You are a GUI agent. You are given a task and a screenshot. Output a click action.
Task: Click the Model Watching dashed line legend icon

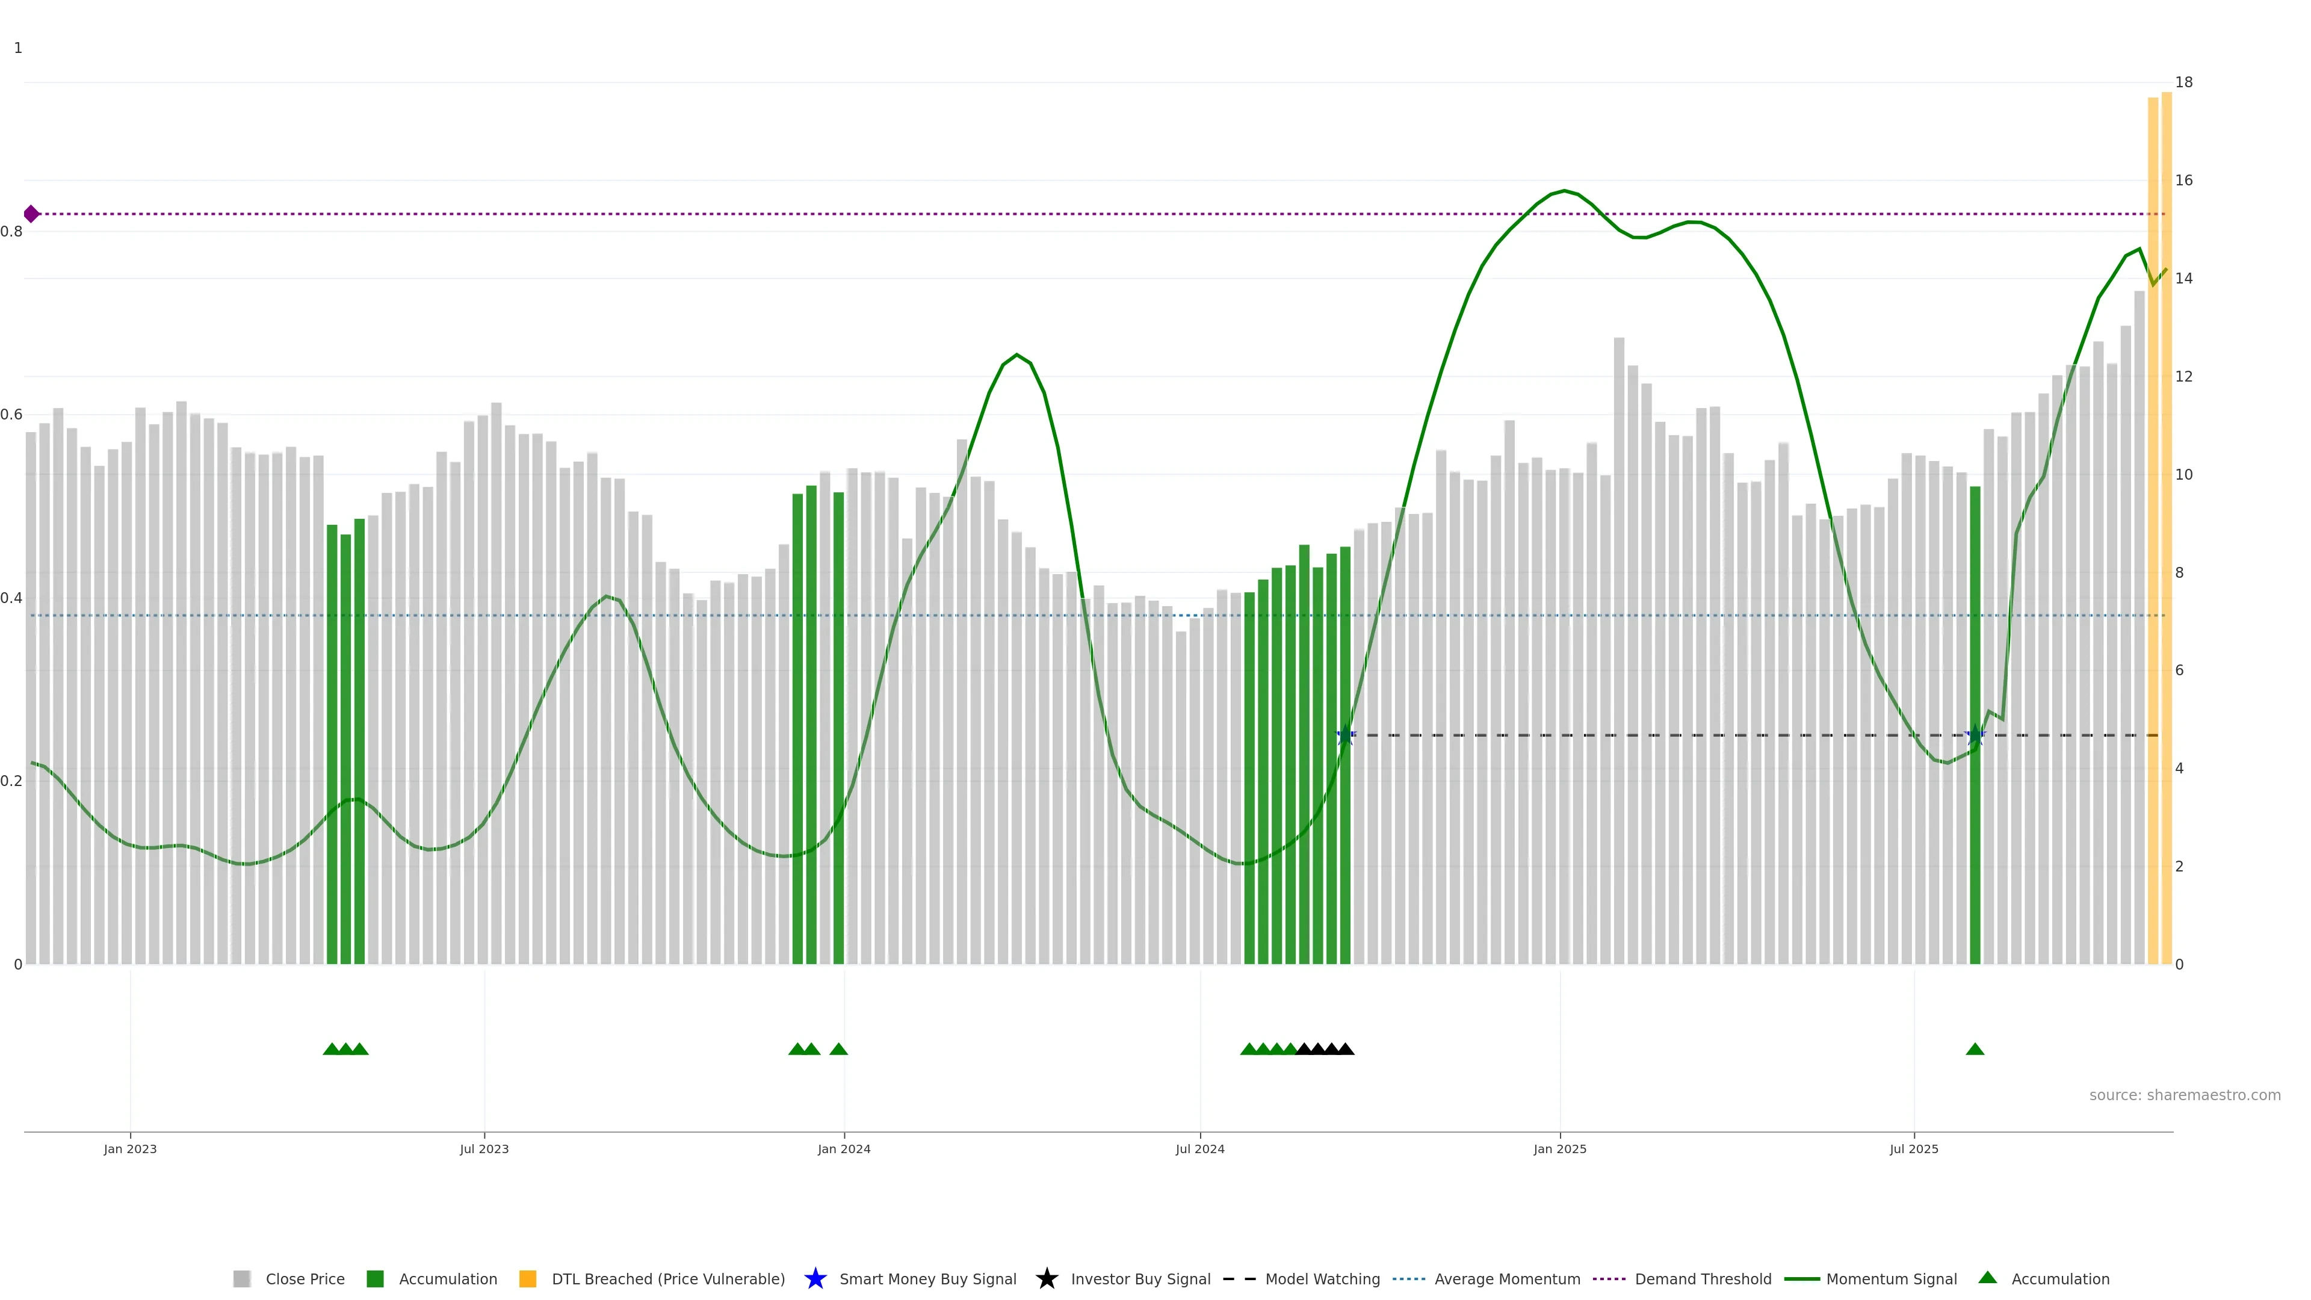[1239, 1278]
